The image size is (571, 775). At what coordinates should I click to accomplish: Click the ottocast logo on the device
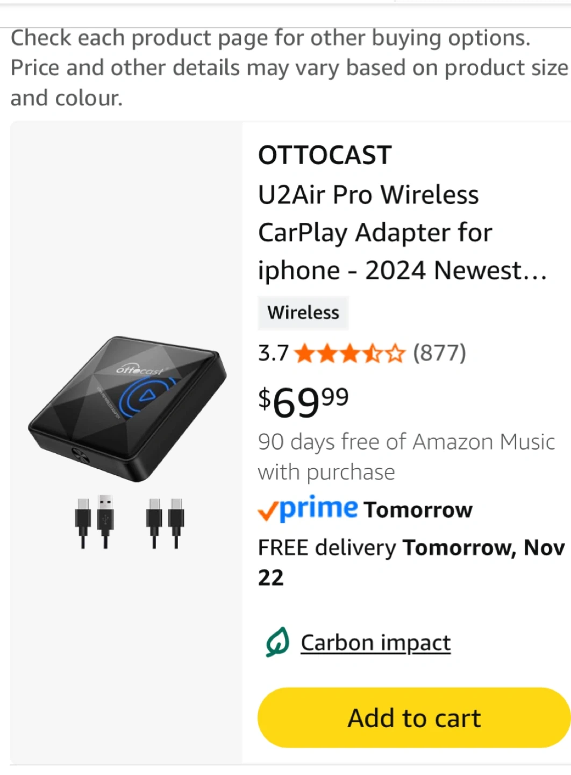pyautogui.click(x=140, y=370)
